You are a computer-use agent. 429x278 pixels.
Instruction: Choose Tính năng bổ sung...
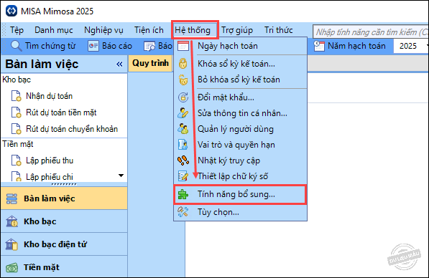coord(240,194)
